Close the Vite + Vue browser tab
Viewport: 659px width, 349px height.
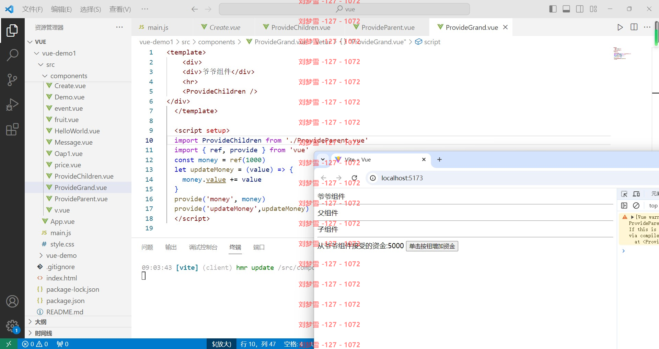pos(424,159)
